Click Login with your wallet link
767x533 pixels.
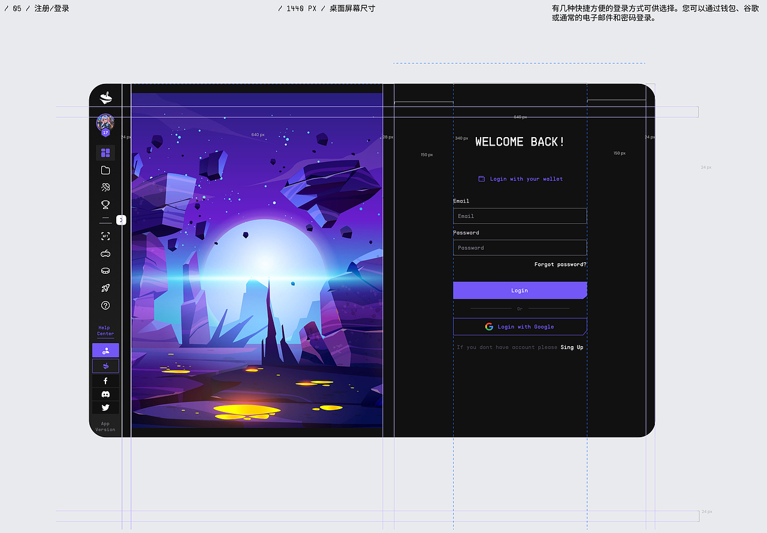coord(526,179)
